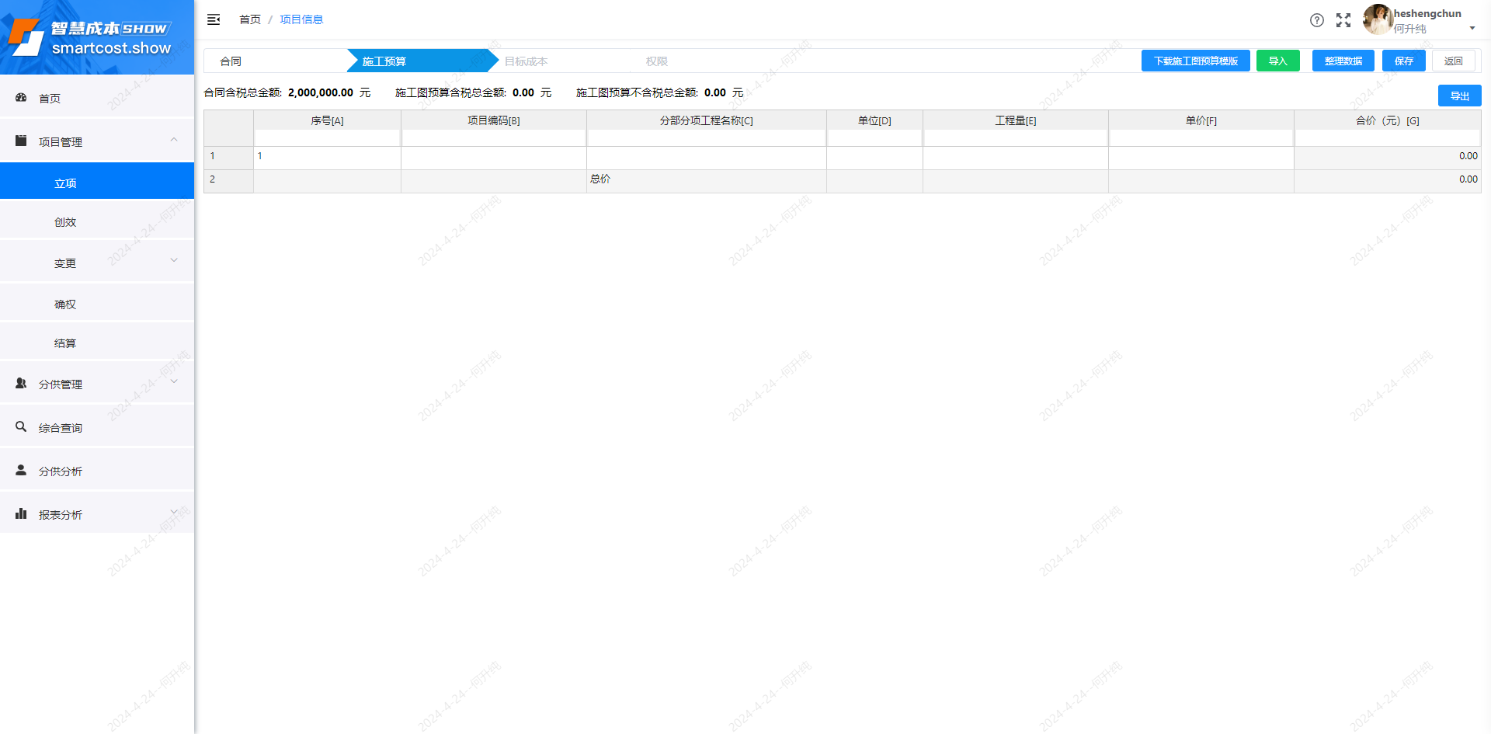Expand the 分供管理 menu chevron
Screen dimensions: 1491x734
pos(174,382)
